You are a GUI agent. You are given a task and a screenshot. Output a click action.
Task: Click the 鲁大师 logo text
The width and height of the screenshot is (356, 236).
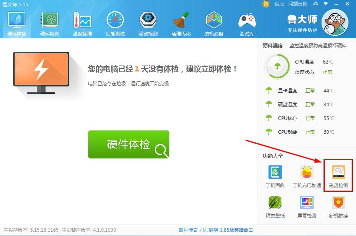302,19
